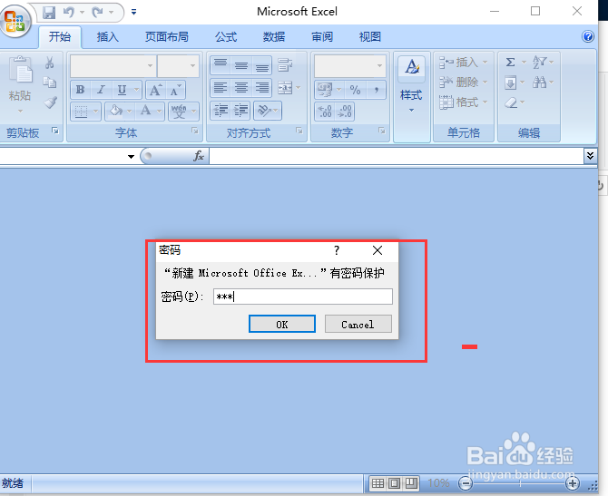Click the Save icon in quick access toolbar
608x496 pixels.
[x=49, y=13]
